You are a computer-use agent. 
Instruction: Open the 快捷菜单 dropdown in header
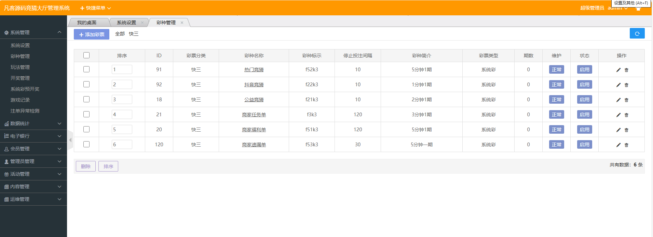click(x=95, y=8)
